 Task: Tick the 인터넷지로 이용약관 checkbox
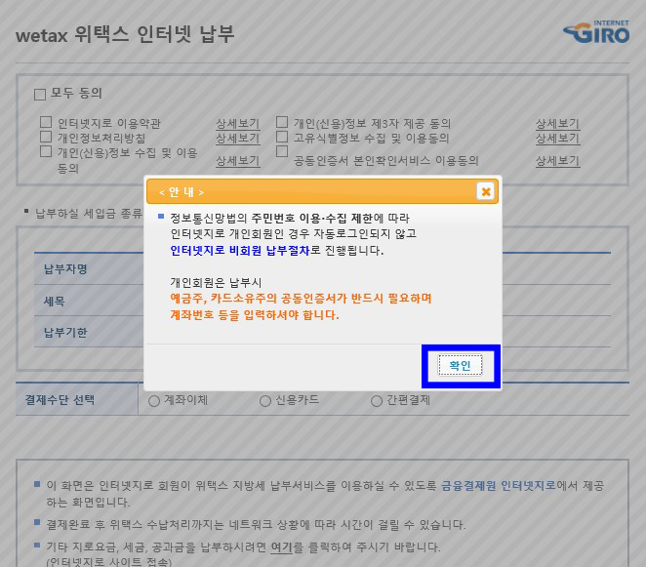[46, 122]
